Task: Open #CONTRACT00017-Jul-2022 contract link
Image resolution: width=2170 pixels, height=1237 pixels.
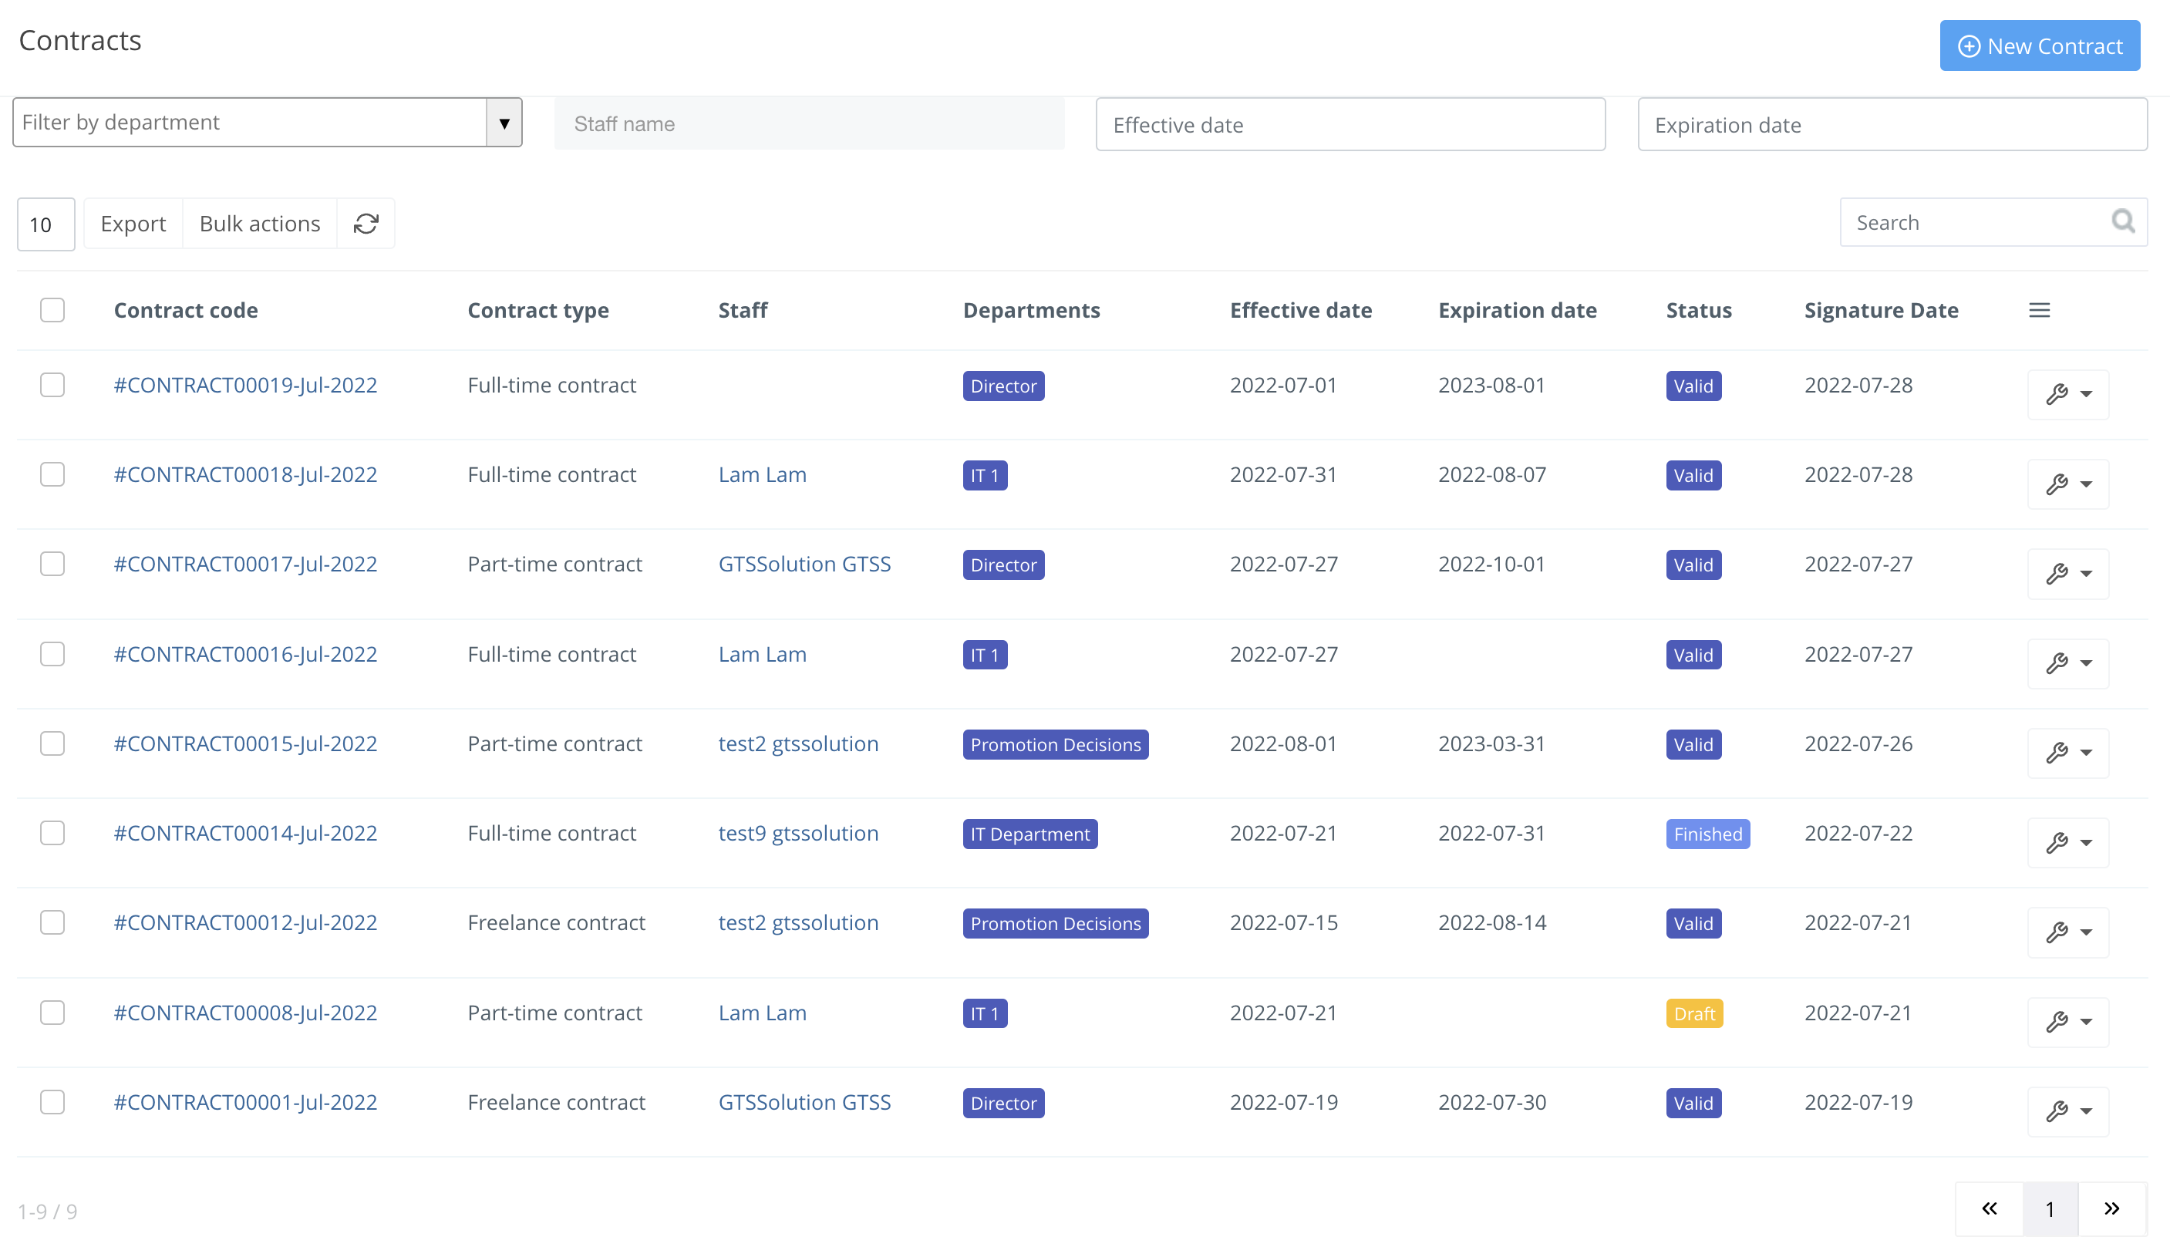Action: [x=245, y=564]
